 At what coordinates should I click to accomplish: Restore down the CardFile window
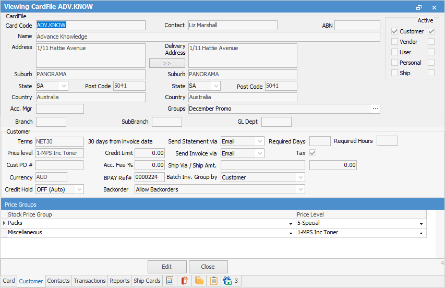click(419, 7)
